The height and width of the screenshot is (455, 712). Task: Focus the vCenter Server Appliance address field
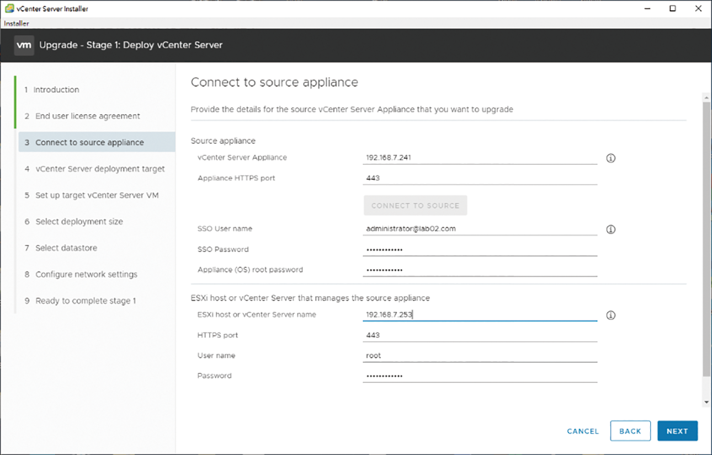pos(480,158)
